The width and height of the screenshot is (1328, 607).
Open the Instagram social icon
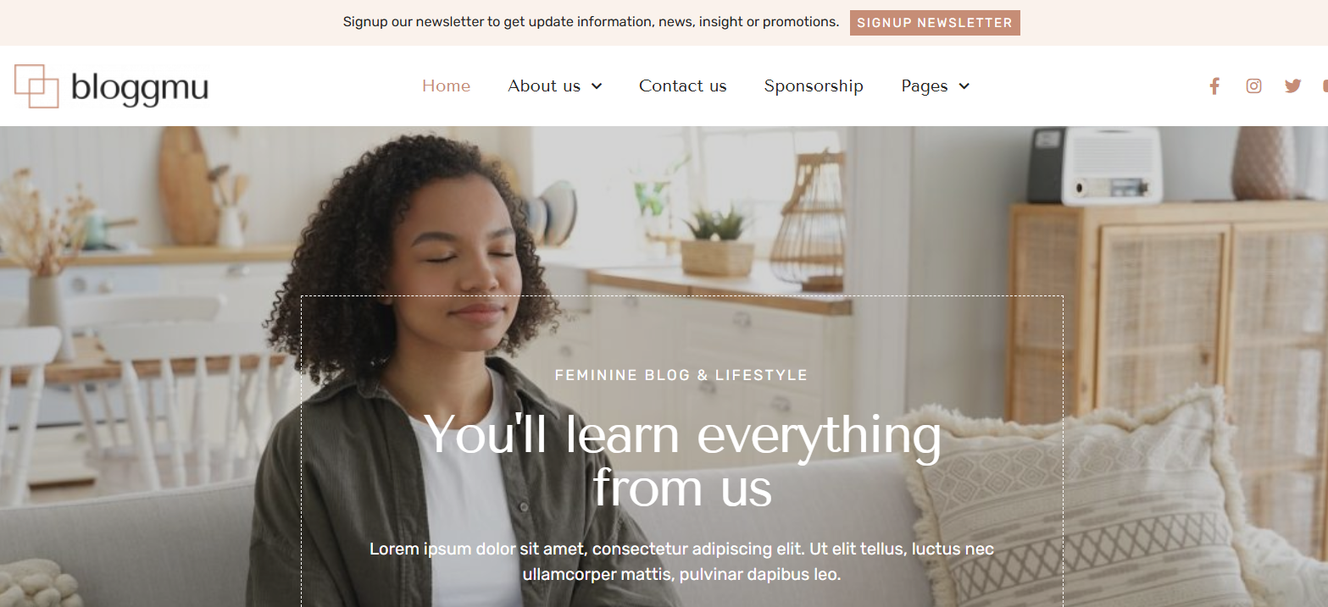coord(1253,86)
